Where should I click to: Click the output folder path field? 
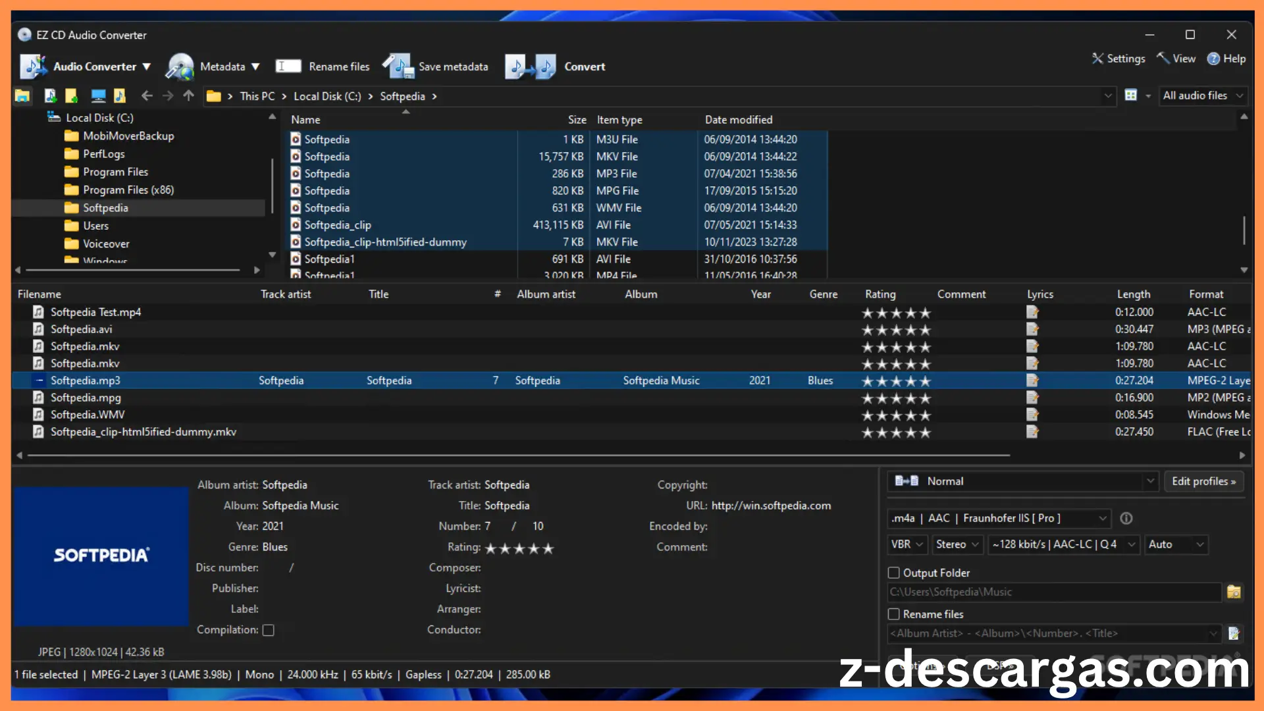(1054, 592)
